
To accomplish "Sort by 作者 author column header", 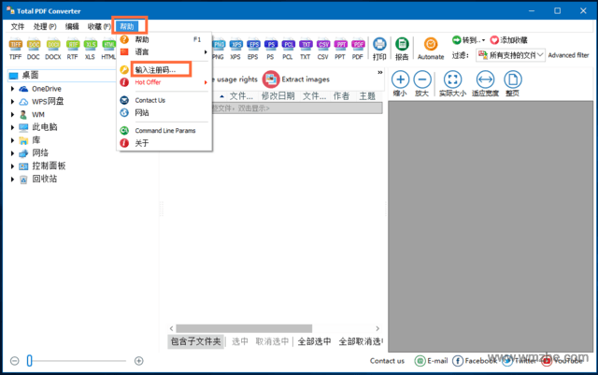I will pyautogui.click(x=341, y=95).
